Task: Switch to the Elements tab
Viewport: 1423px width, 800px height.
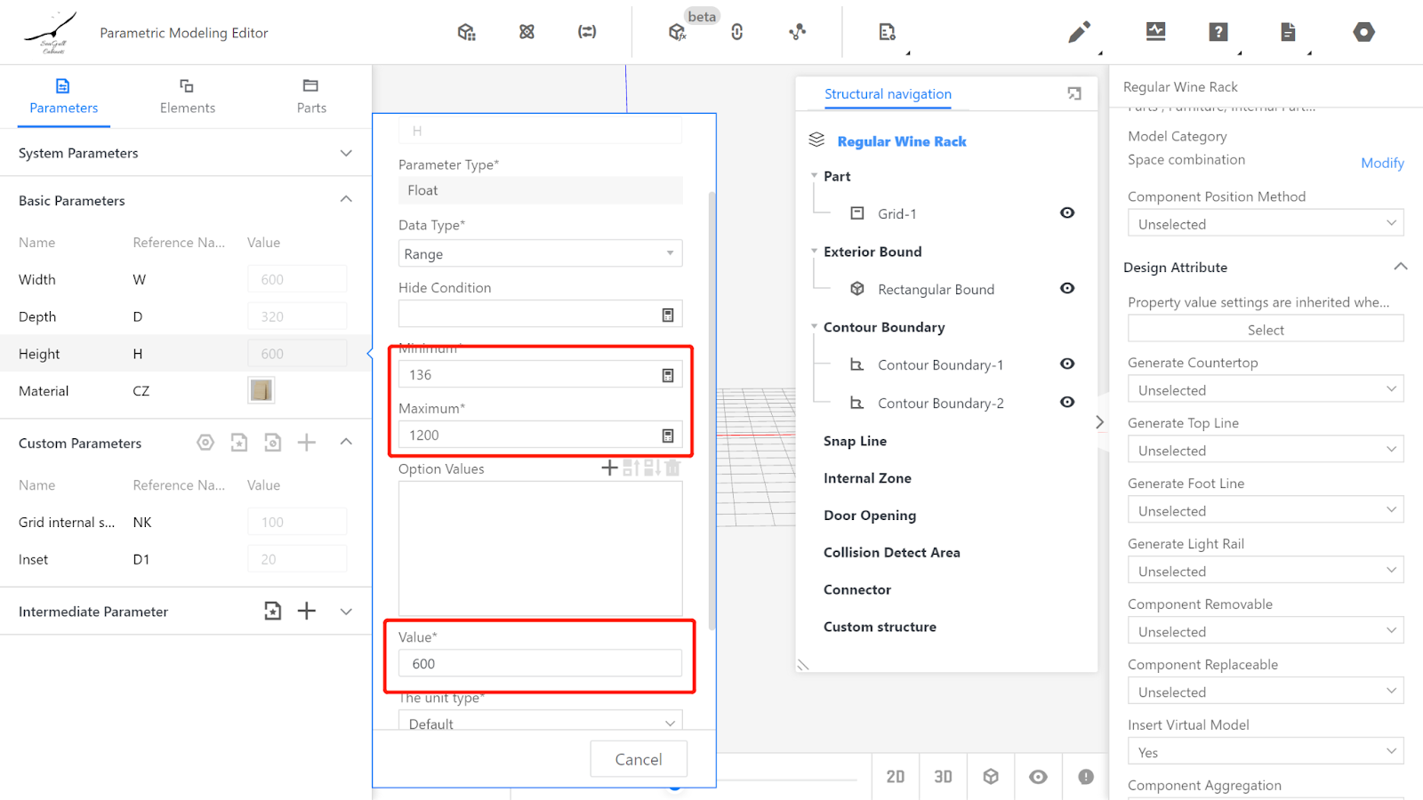Action: point(187,96)
